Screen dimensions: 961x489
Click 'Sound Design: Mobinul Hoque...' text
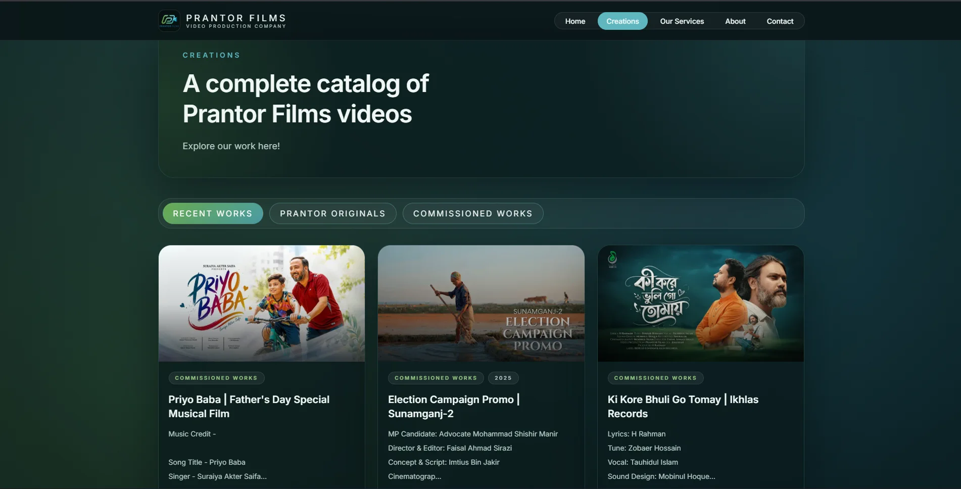tap(661, 476)
